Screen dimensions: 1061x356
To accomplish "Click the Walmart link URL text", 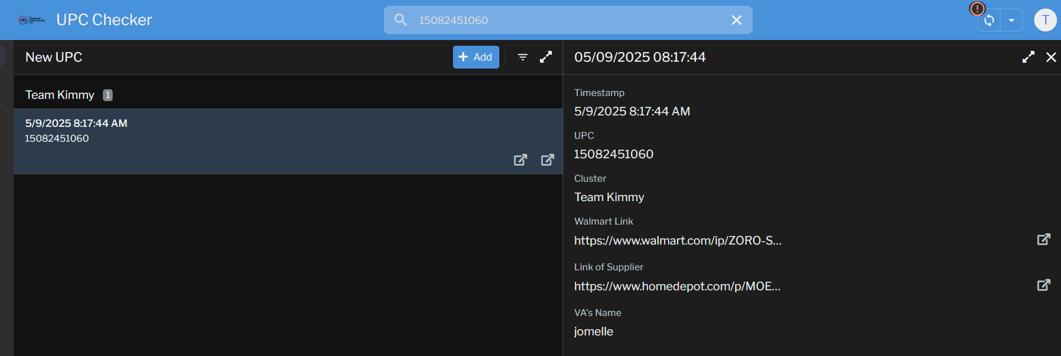I will point(678,241).
